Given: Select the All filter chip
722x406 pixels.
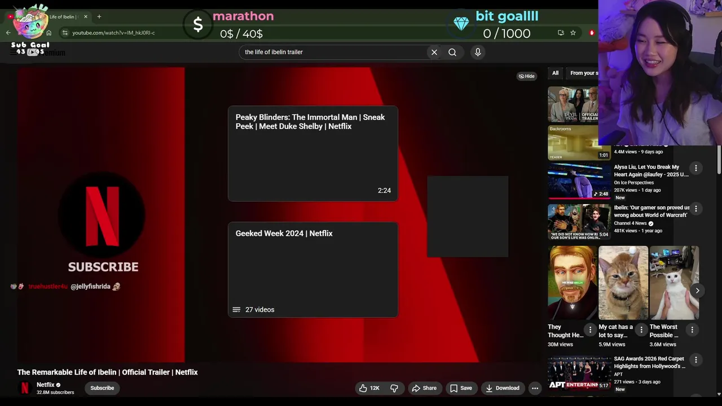Looking at the screenshot, I should [x=556, y=73].
